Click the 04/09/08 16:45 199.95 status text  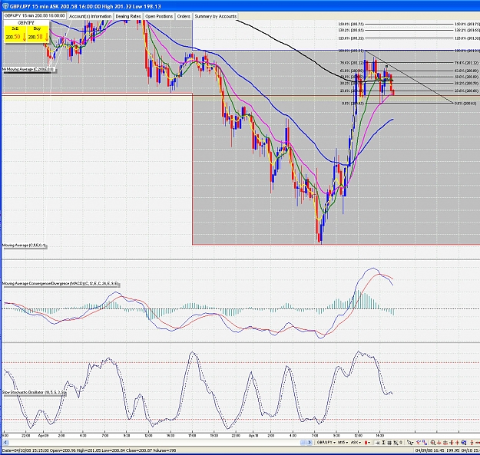437,450
